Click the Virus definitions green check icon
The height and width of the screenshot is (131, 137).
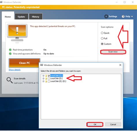10,54
